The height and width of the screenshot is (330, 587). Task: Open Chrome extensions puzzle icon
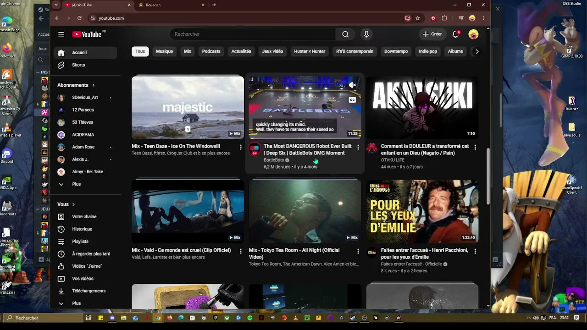[x=444, y=18]
